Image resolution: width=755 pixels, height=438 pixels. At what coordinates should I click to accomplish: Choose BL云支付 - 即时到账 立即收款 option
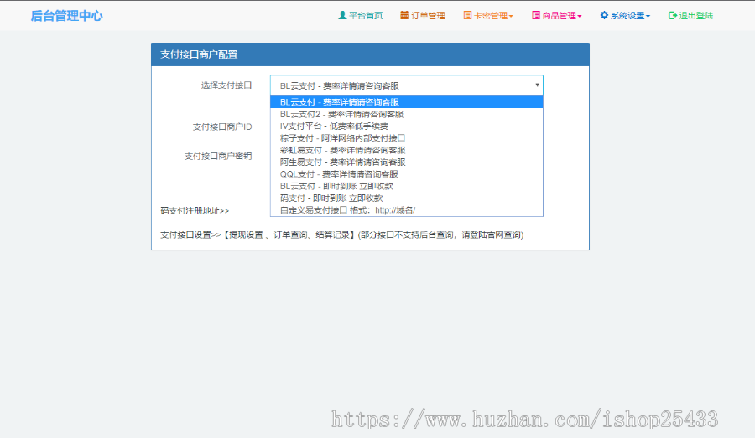click(406, 186)
